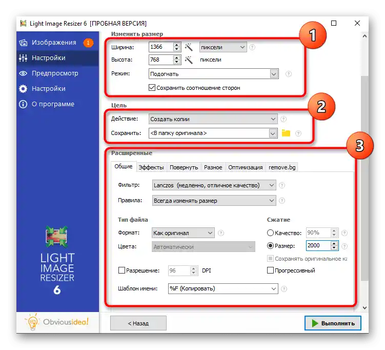Open Предпросмотр in the sidebar
The image size is (385, 350).
57,73
